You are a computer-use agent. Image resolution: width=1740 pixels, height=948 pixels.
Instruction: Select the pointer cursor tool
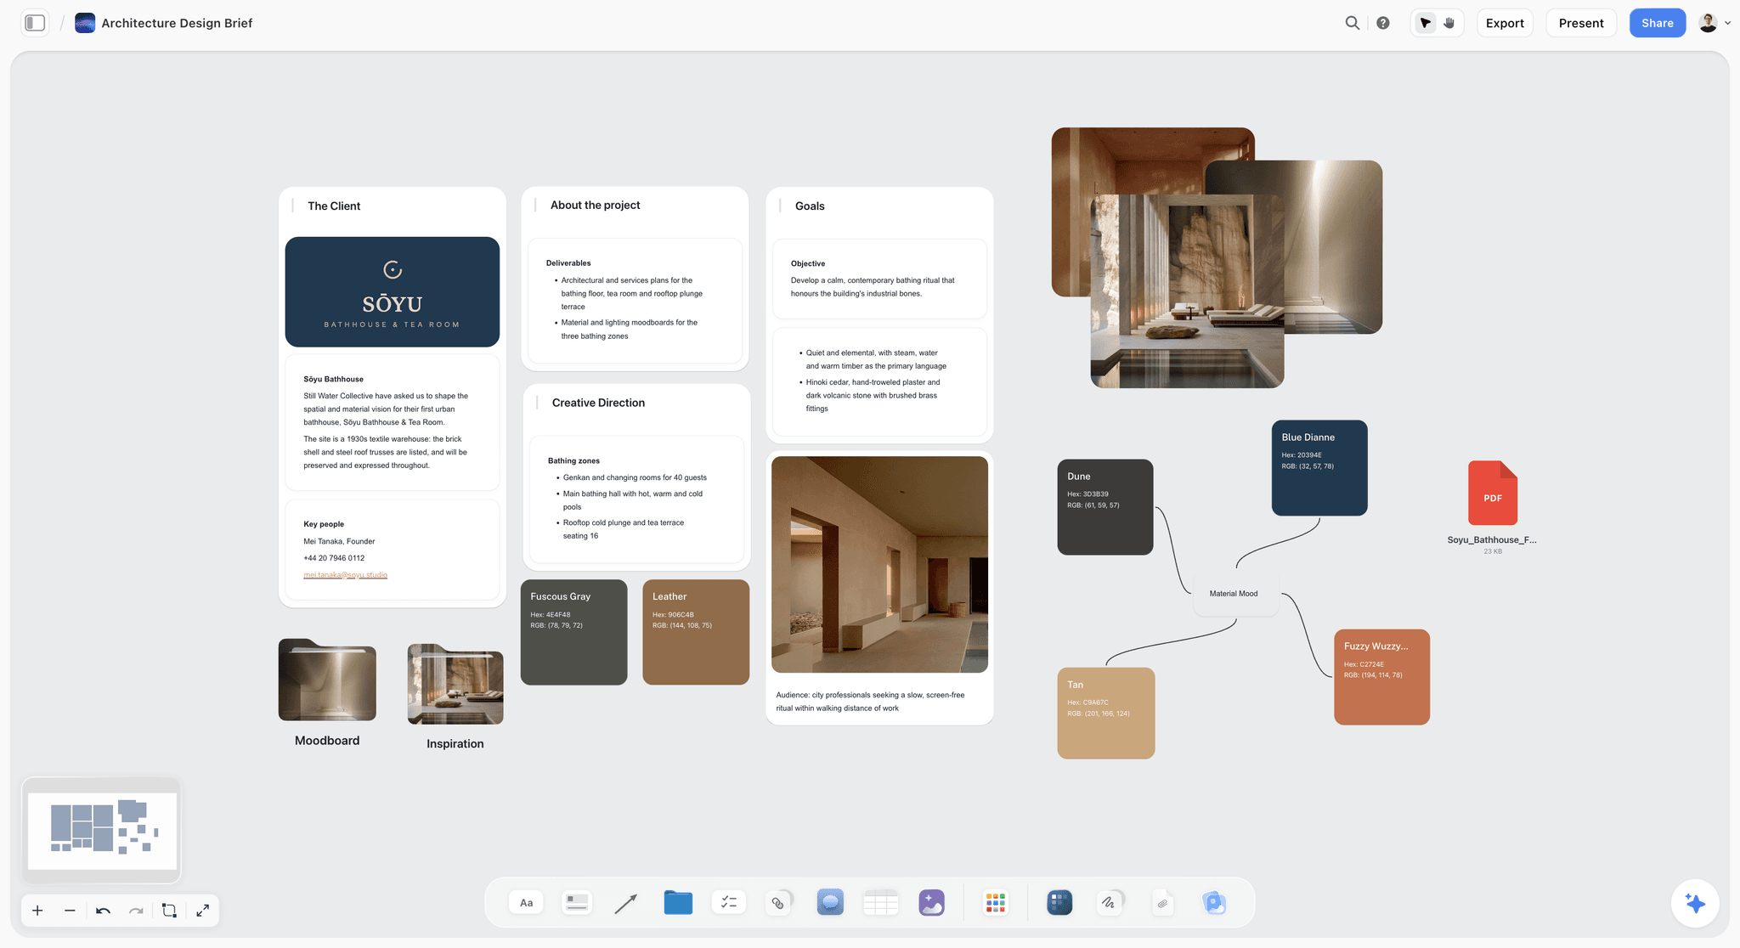coord(1426,23)
